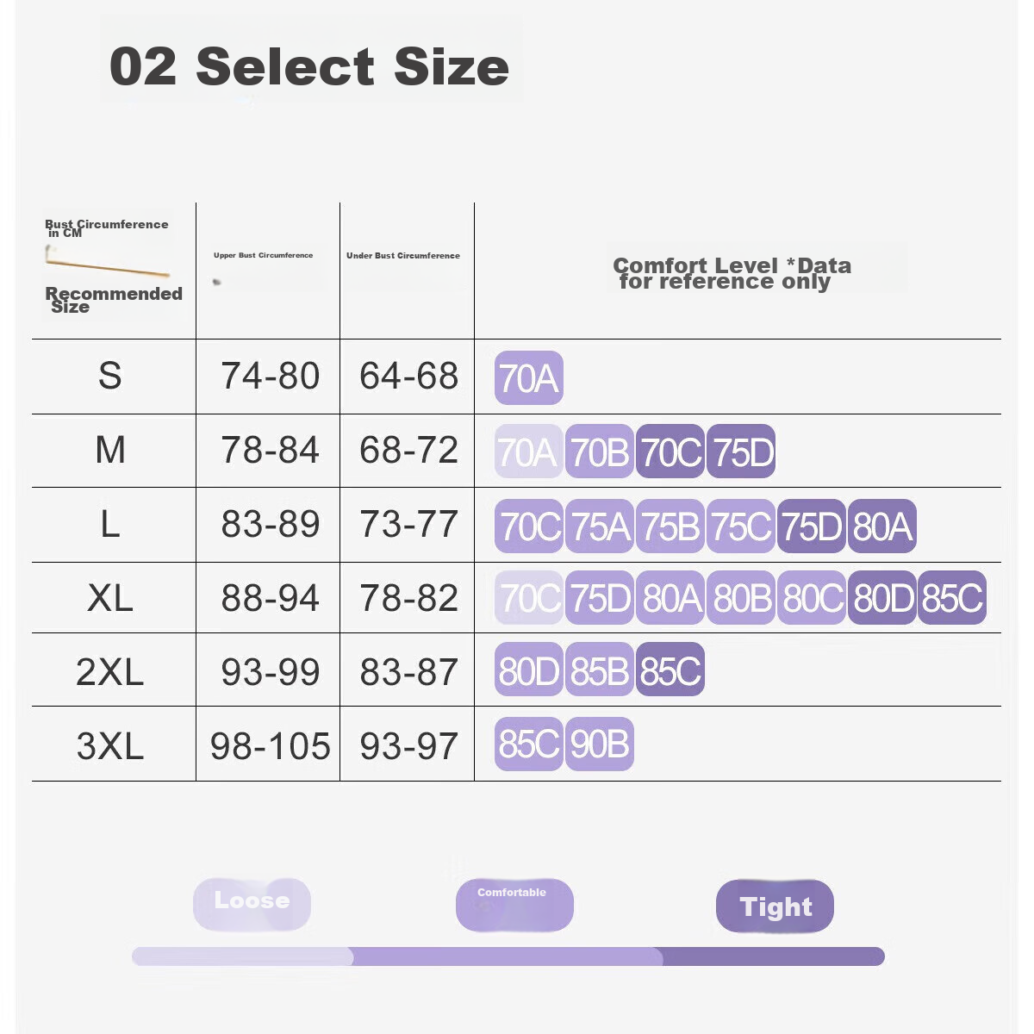This screenshot has height=1034, width=1034.
Task: Select the XL size row label
Action: point(110,597)
